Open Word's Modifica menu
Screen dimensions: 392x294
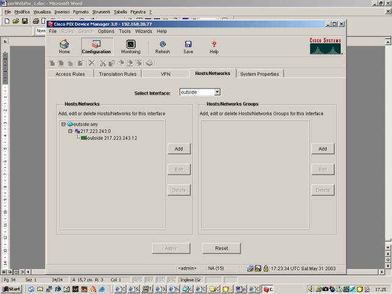22,12
